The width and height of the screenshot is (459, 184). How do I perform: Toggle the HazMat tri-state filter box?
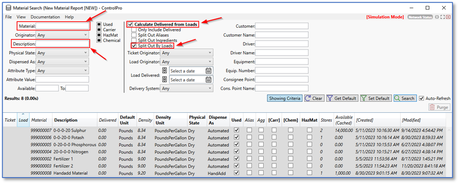pyautogui.click(x=99, y=35)
